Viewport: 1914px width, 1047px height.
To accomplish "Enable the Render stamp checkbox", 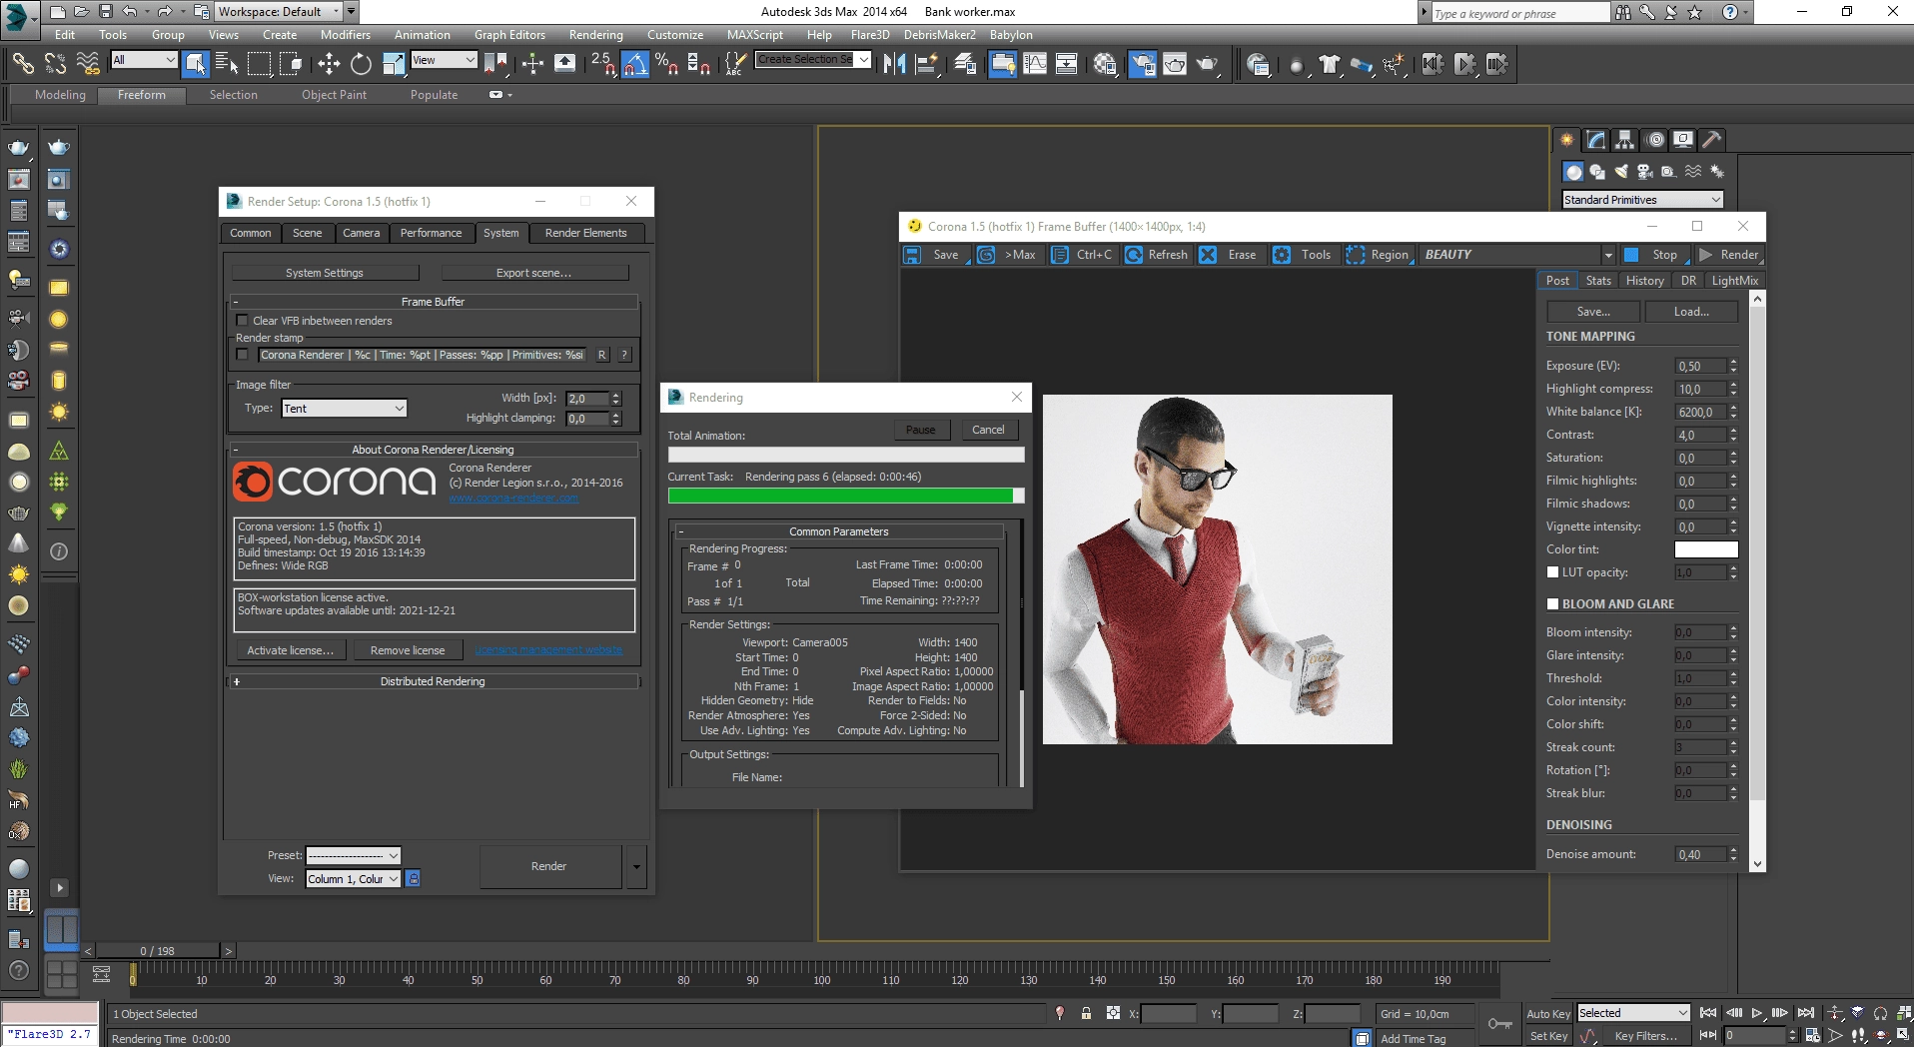I will pos(242,355).
